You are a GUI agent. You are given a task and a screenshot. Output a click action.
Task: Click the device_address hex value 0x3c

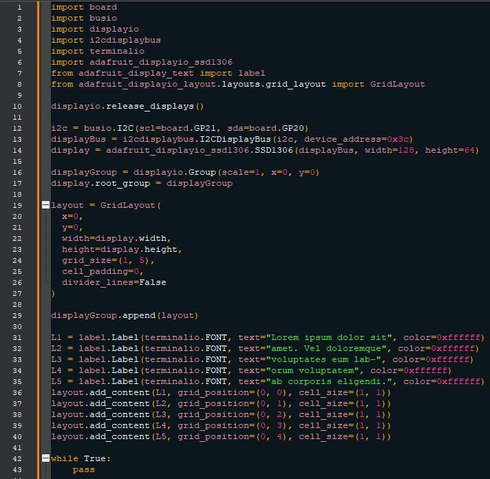398,139
